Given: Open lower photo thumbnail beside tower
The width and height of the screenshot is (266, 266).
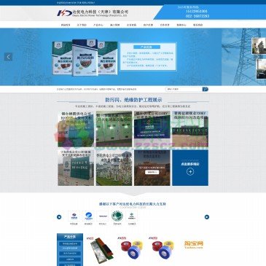Looking at the screenshot, I should click(261, 69).
